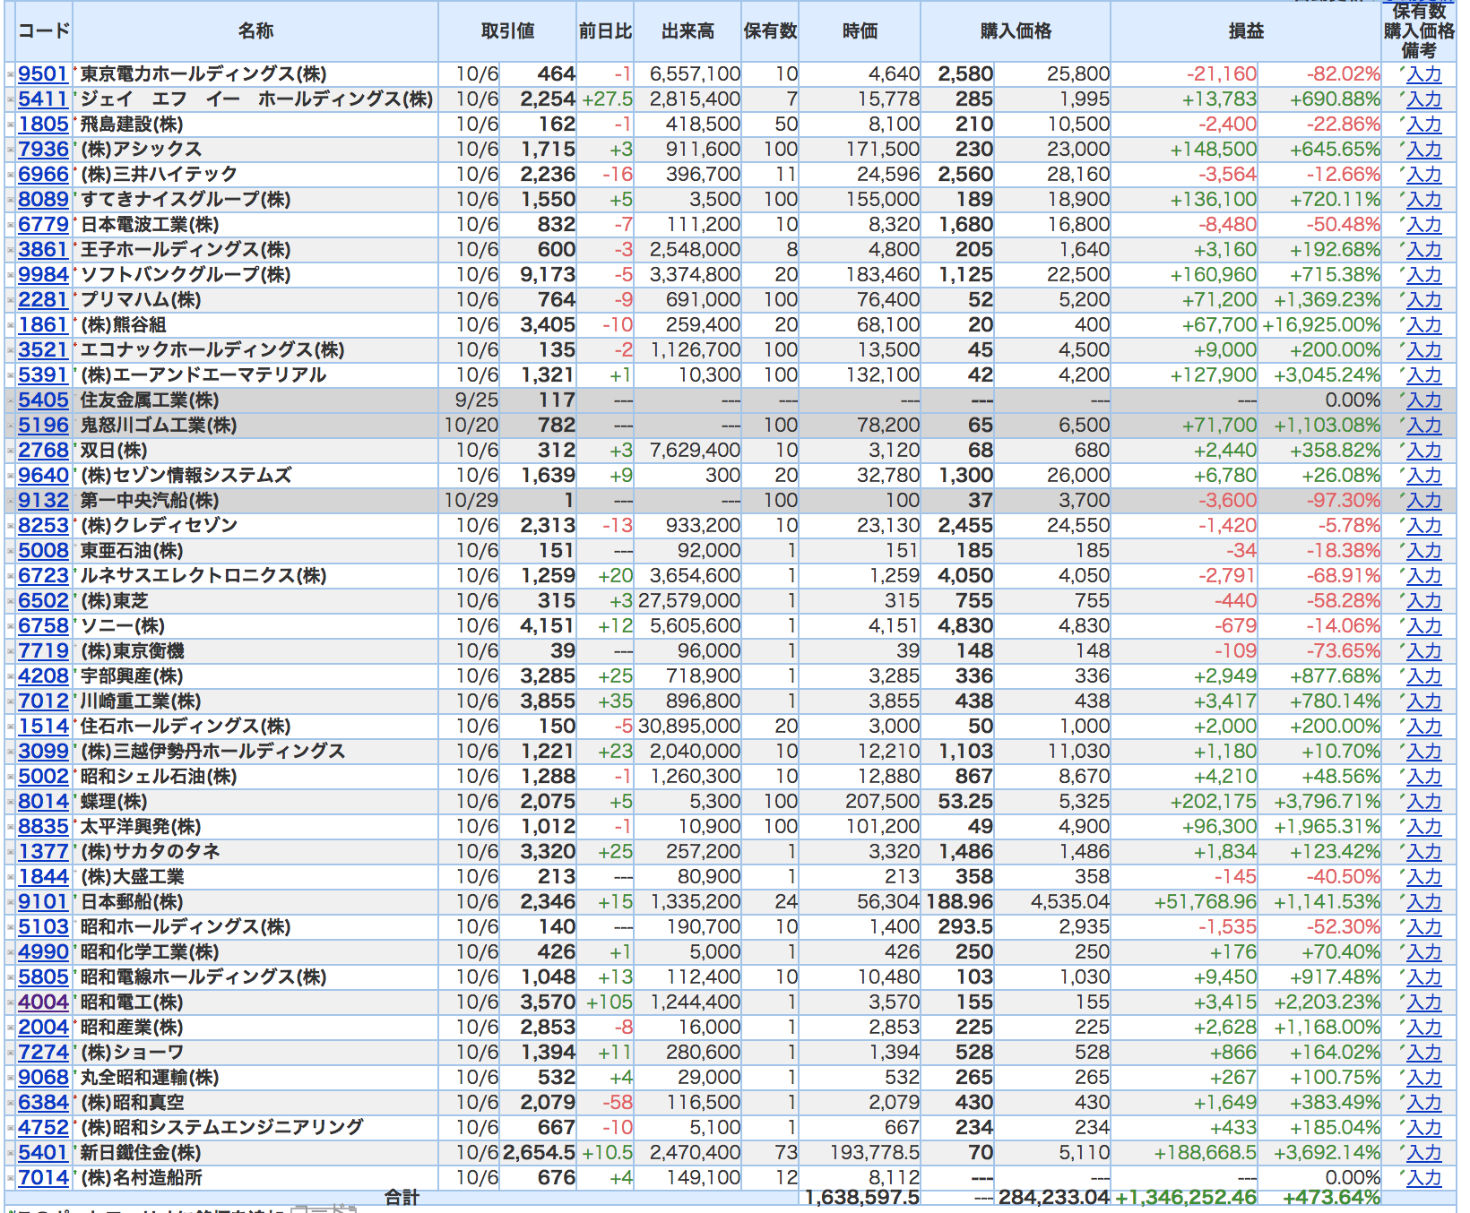Click the total profit +1,346,252.46
This screenshot has width=1470, height=1213.
1186,1198
